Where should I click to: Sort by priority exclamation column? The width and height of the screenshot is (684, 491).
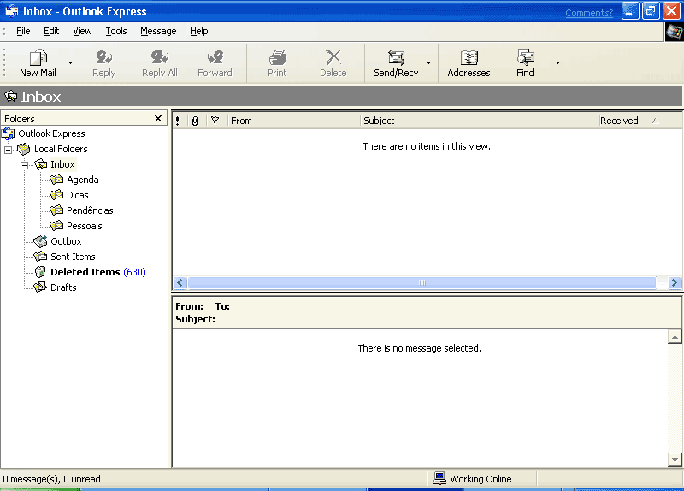[178, 121]
